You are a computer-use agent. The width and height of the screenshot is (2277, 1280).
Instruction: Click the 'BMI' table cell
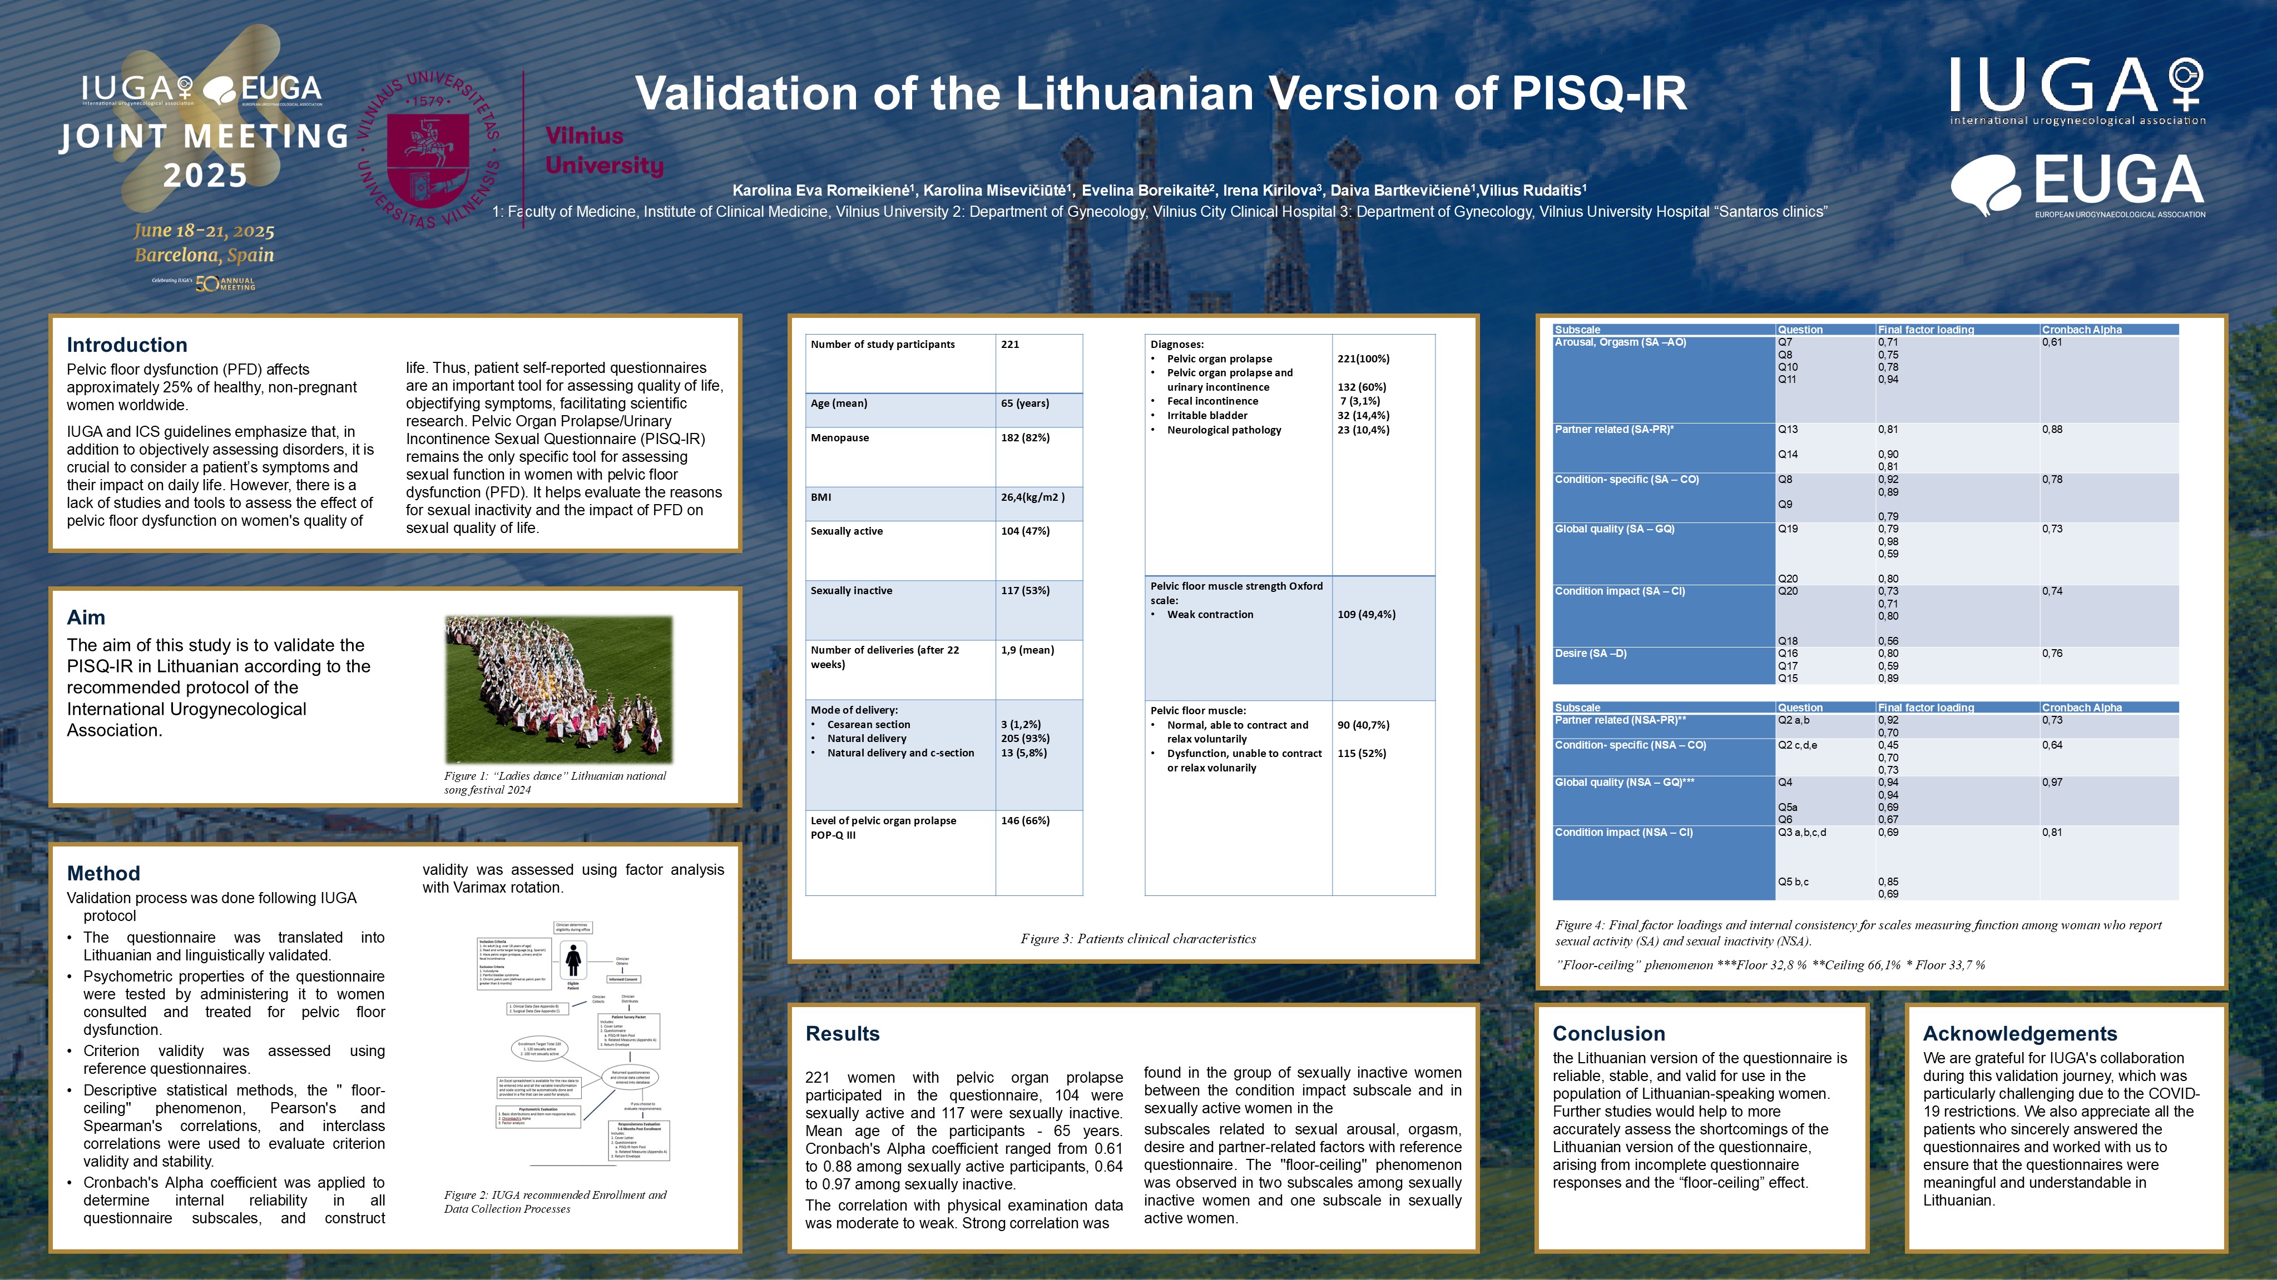[900, 504]
